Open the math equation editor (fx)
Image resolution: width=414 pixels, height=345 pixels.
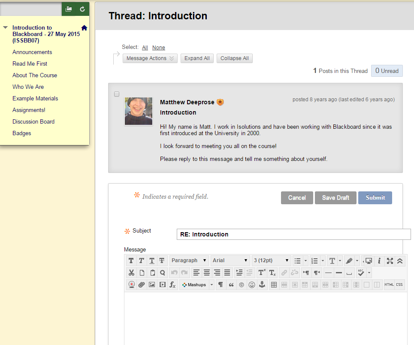[172, 284]
